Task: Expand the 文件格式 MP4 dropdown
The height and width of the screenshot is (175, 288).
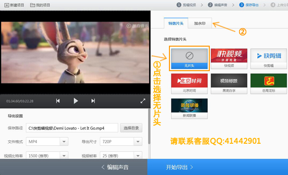Action: 64,141
